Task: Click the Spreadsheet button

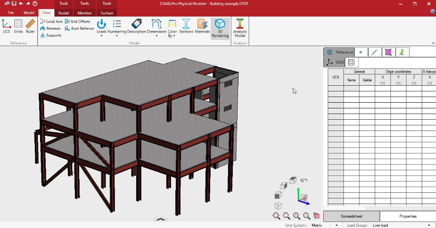Action: [351, 216]
